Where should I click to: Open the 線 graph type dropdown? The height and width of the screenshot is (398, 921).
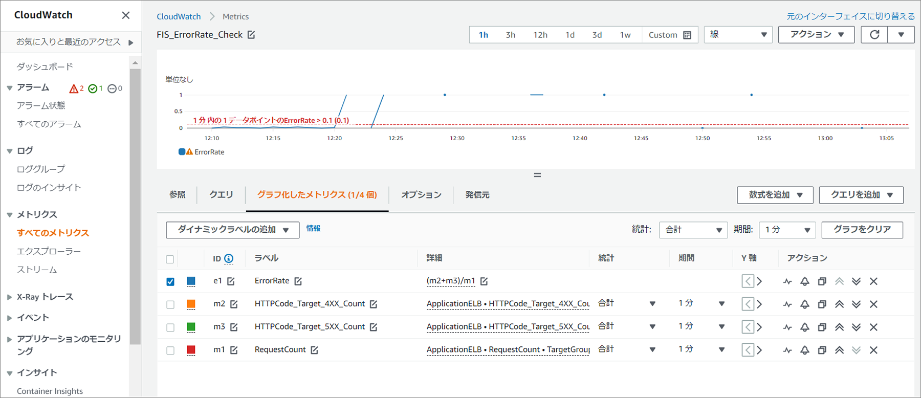click(738, 35)
